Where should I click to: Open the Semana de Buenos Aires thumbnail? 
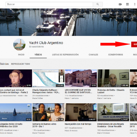[48, 112]
